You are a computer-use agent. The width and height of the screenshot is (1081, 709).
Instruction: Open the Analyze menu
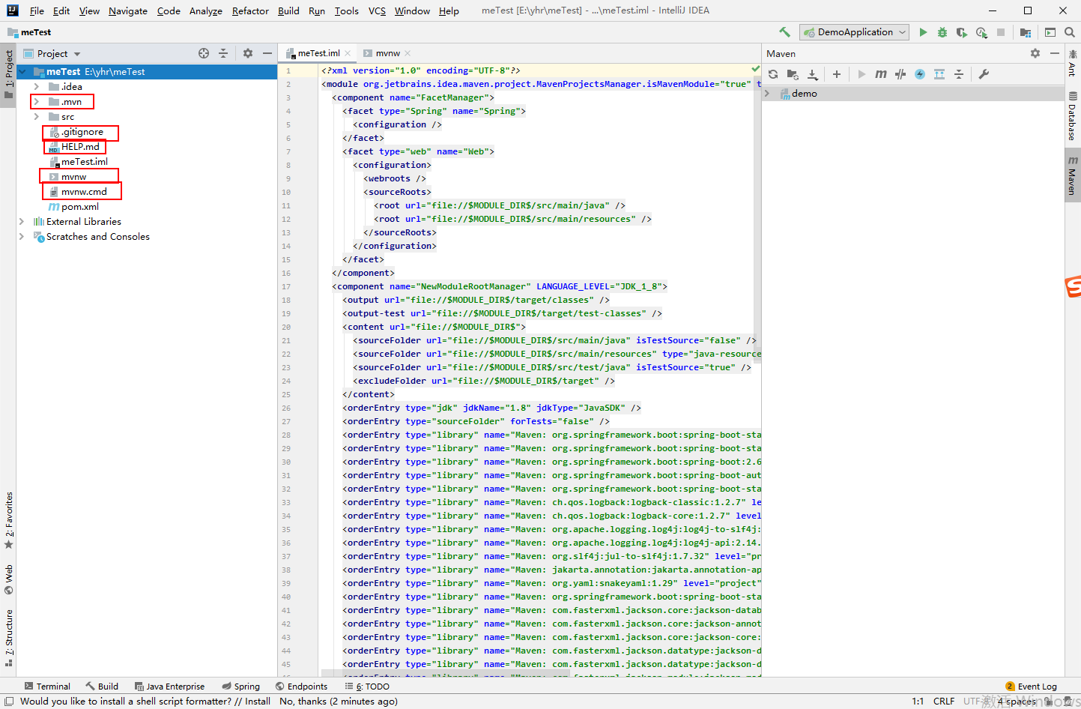click(205, 11)
